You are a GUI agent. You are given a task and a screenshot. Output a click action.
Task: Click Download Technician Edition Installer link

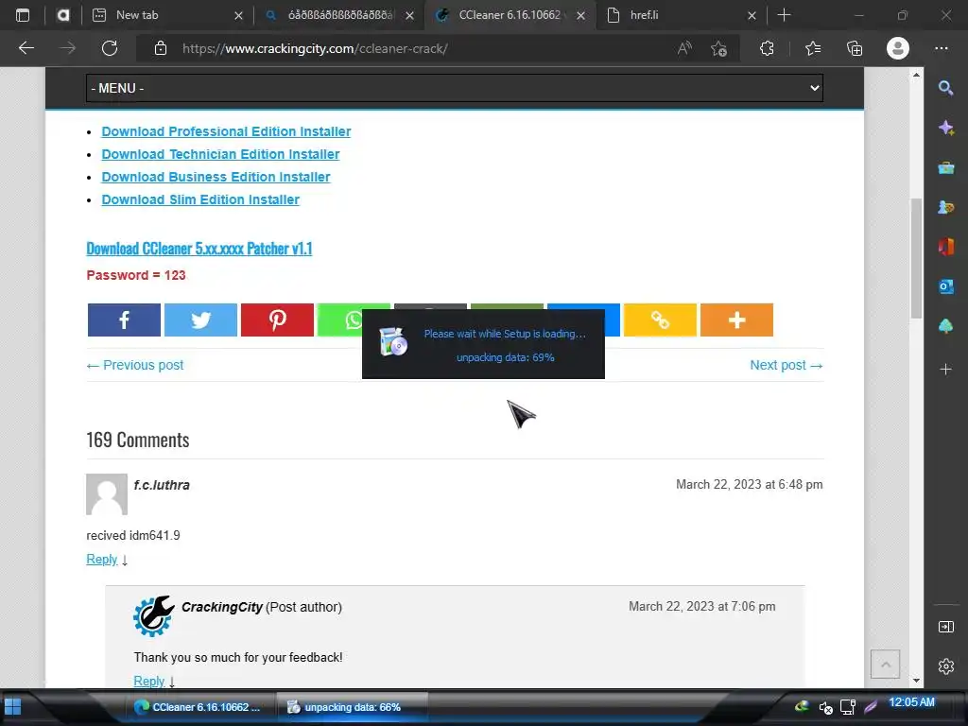[x=220, y=154]
